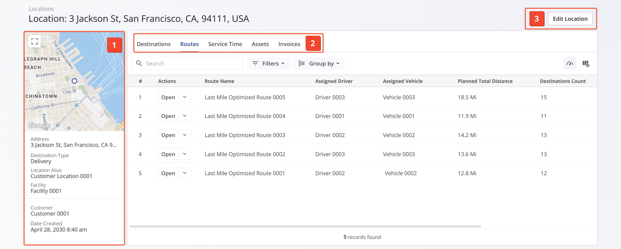Expand the map to fullscreen
621x249 pixels.
(x=35, y=41)
